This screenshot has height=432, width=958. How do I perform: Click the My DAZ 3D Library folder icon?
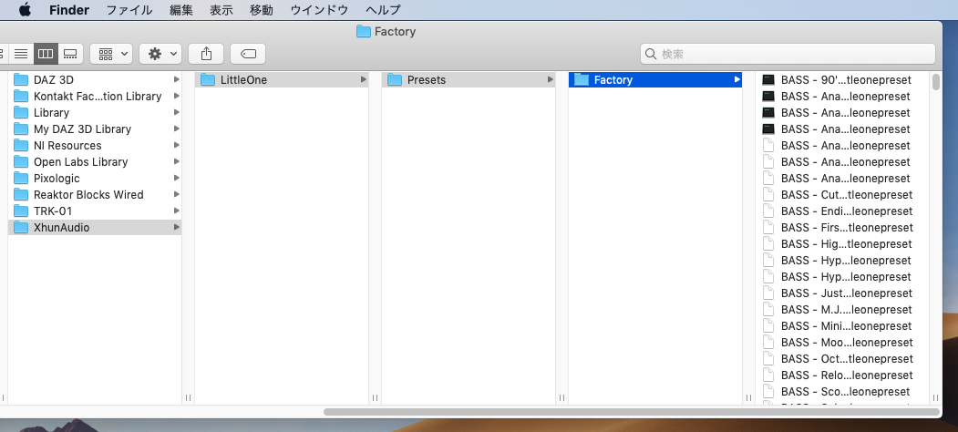[21, 129]
